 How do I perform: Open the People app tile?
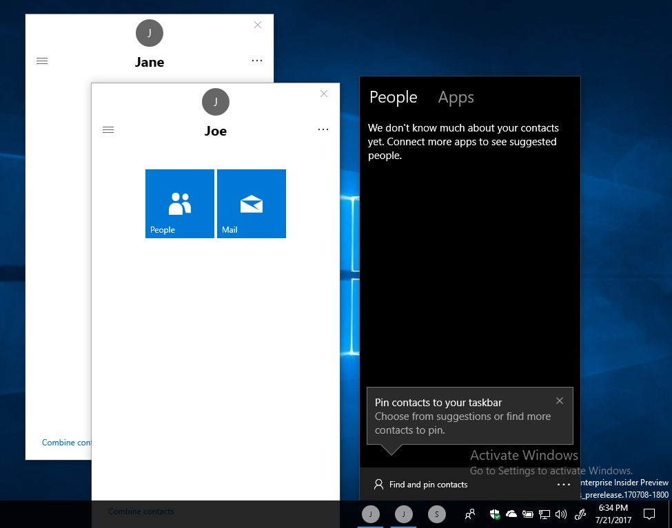180,203
